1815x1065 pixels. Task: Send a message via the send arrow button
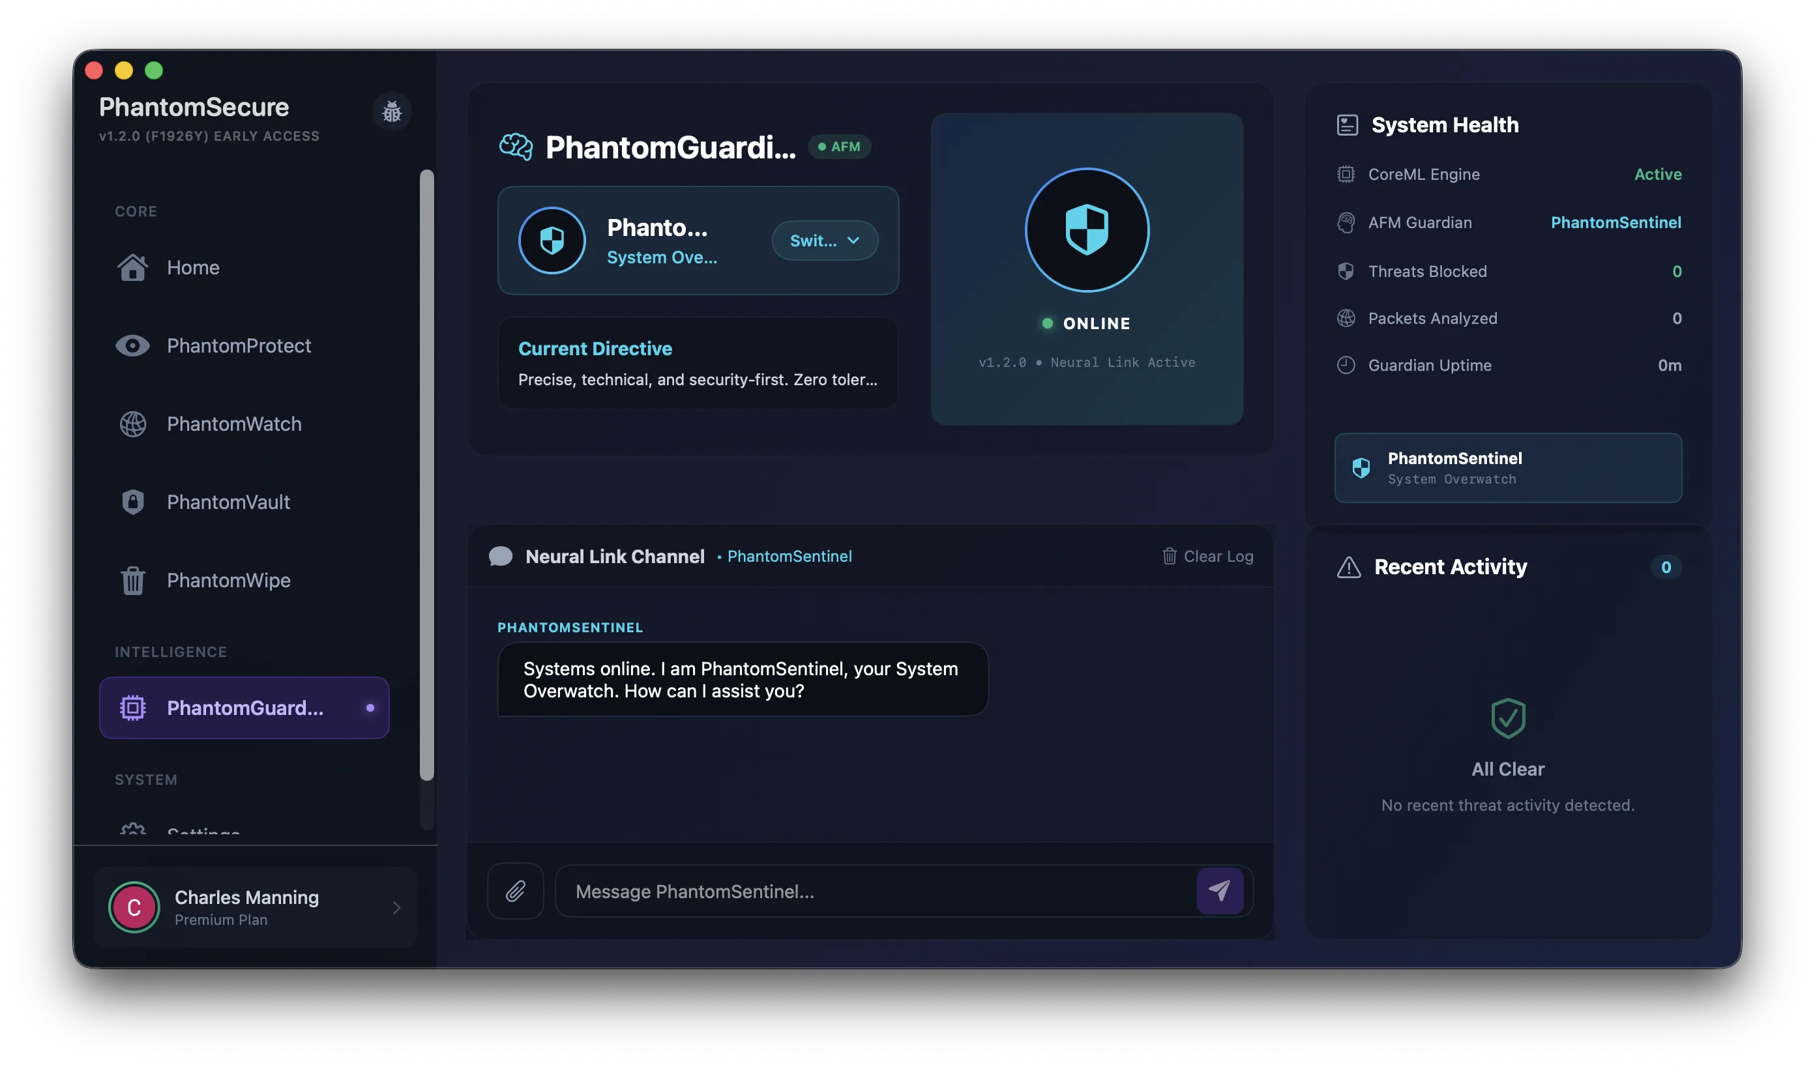tap(1219, 891)
